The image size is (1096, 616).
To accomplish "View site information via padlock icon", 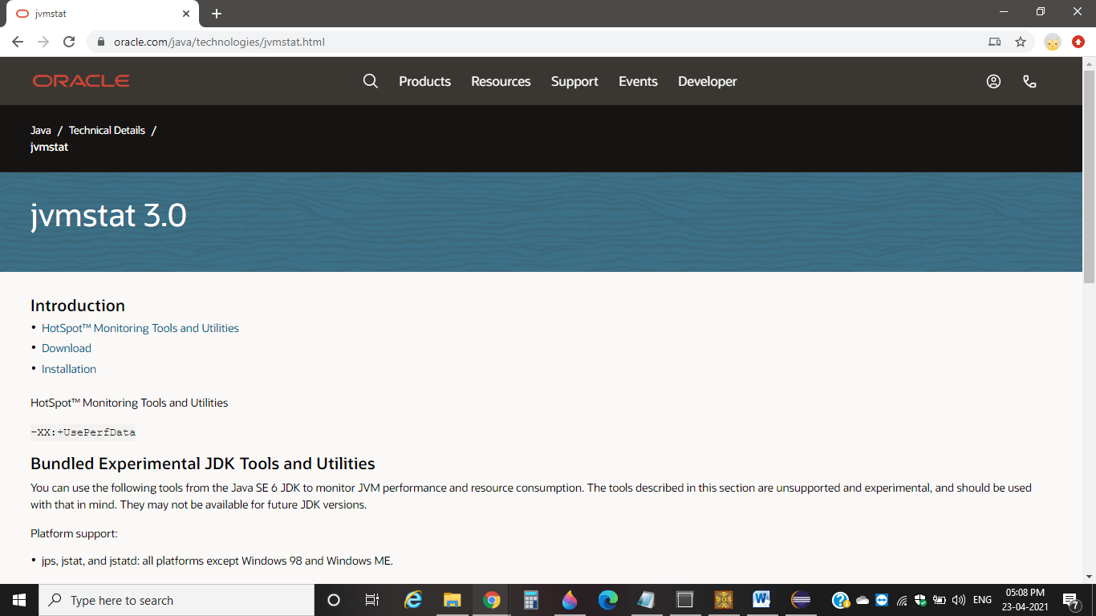I will [101, 42].
